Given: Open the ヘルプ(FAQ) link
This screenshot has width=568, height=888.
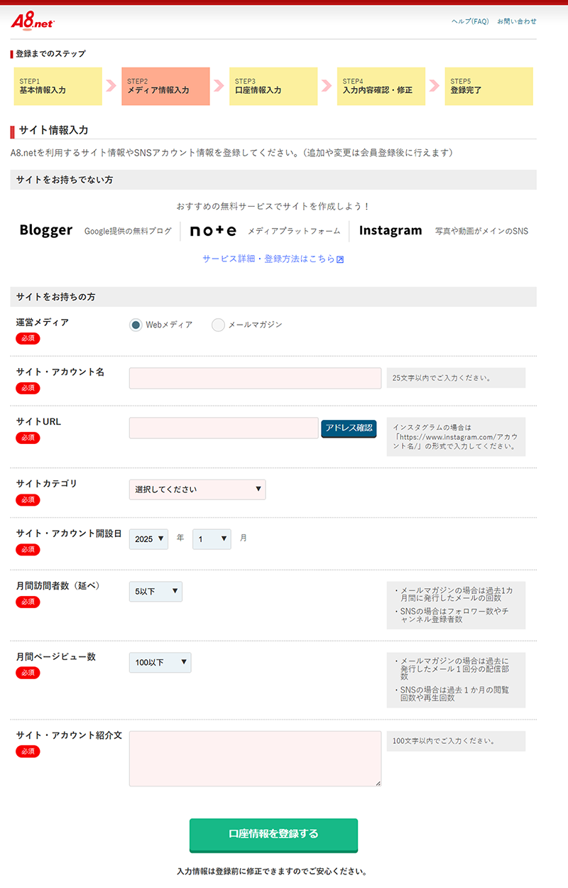Looking at the screenshot, I should click(470, 21).
